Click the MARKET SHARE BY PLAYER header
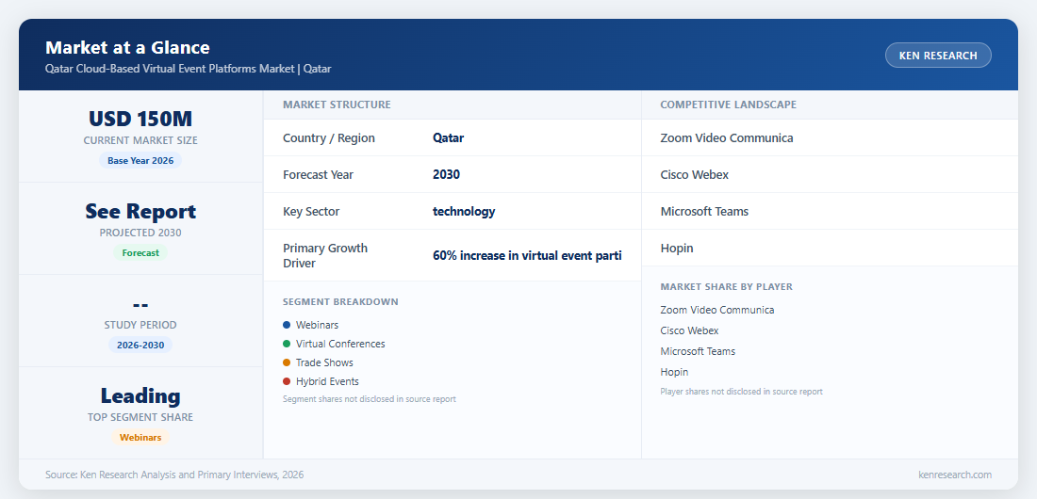 point(726,287)
